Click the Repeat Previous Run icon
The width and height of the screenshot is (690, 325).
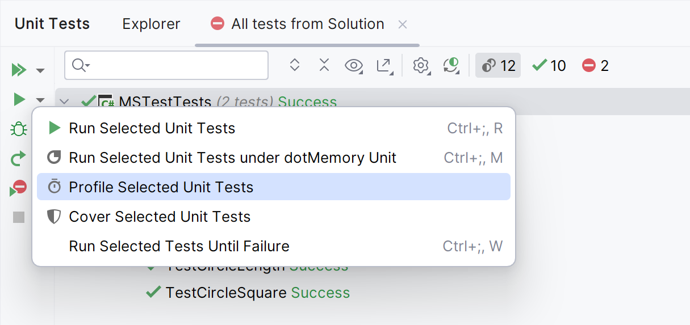(x=19, y=159)
